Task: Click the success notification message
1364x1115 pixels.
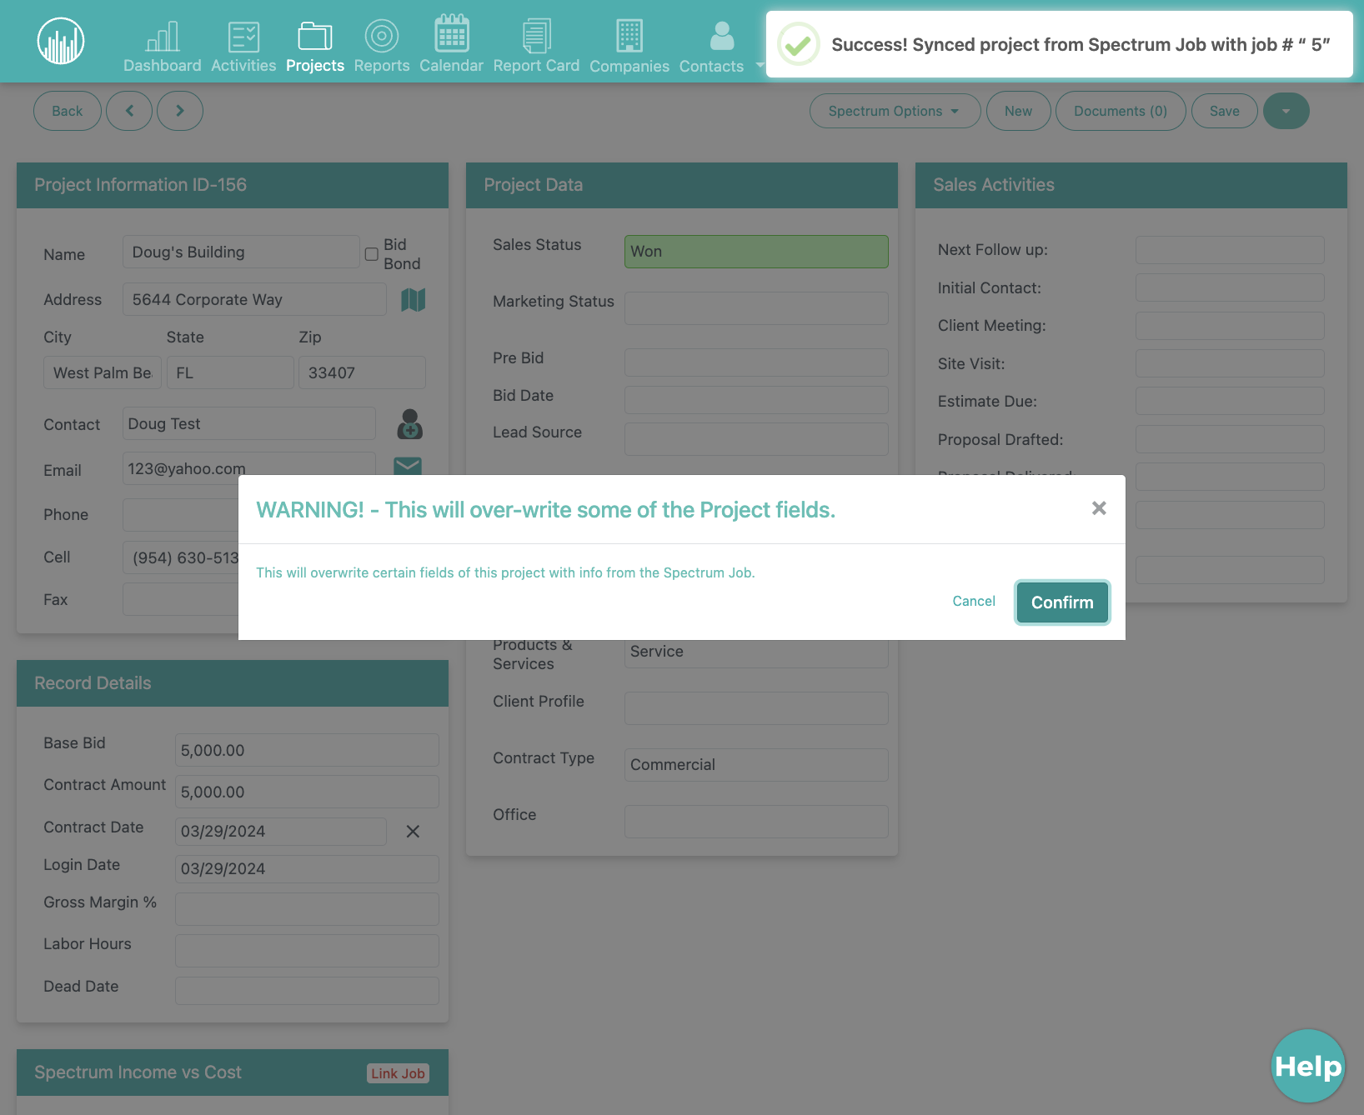Action: point(1059,44)
